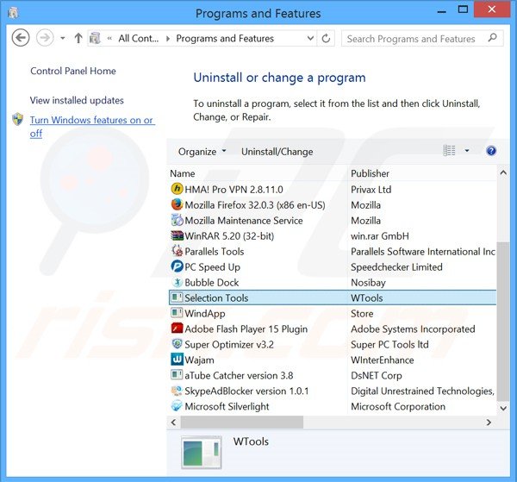The image size is (517, 482).
Task: Click the scroll down arrow of the list
Action: (x=503, y=408)
